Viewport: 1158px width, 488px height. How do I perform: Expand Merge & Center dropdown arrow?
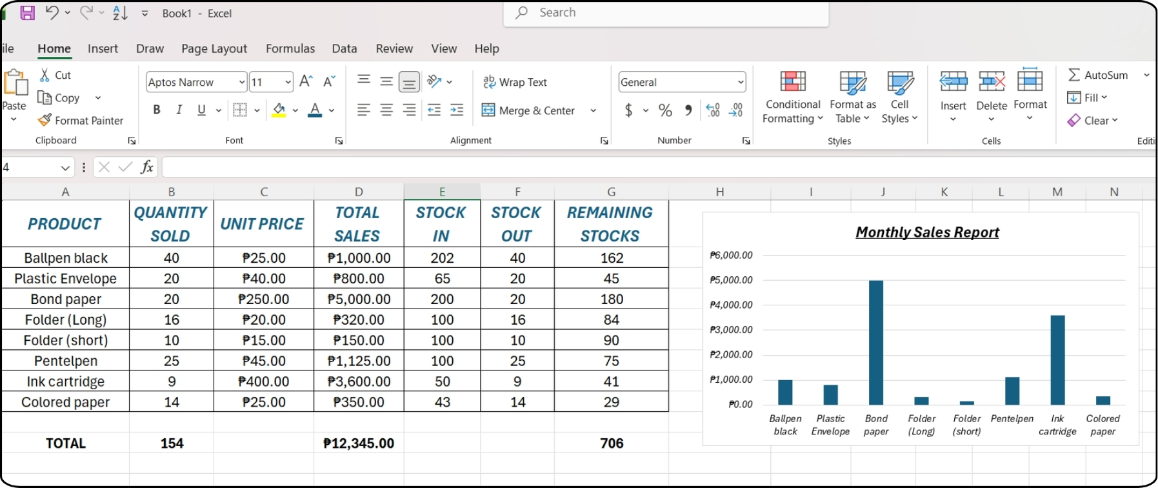coord(593,110)
